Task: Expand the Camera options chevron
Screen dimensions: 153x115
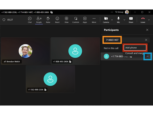Action: [x=112, y=20]
